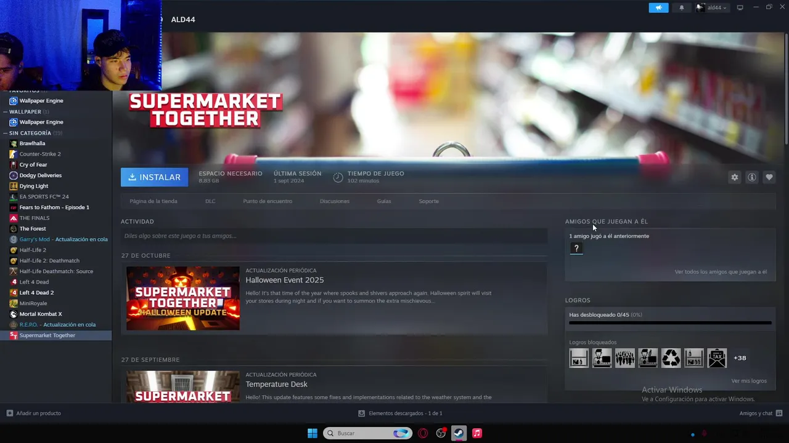Open Opera browser in taskbar

(x=423, y=433)
